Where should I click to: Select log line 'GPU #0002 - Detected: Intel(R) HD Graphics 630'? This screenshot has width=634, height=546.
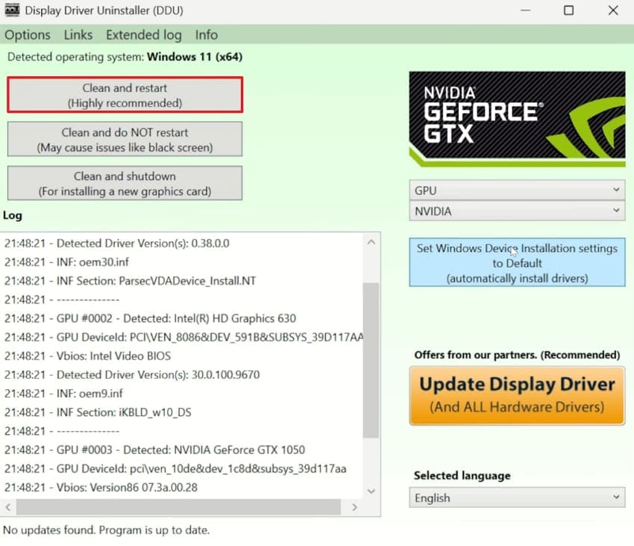(151, 318)
